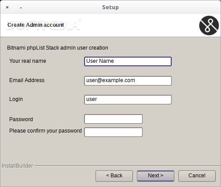Minimize the Setup window
Viewport: 221px width, 187px height.
click(x=21, y=8)
